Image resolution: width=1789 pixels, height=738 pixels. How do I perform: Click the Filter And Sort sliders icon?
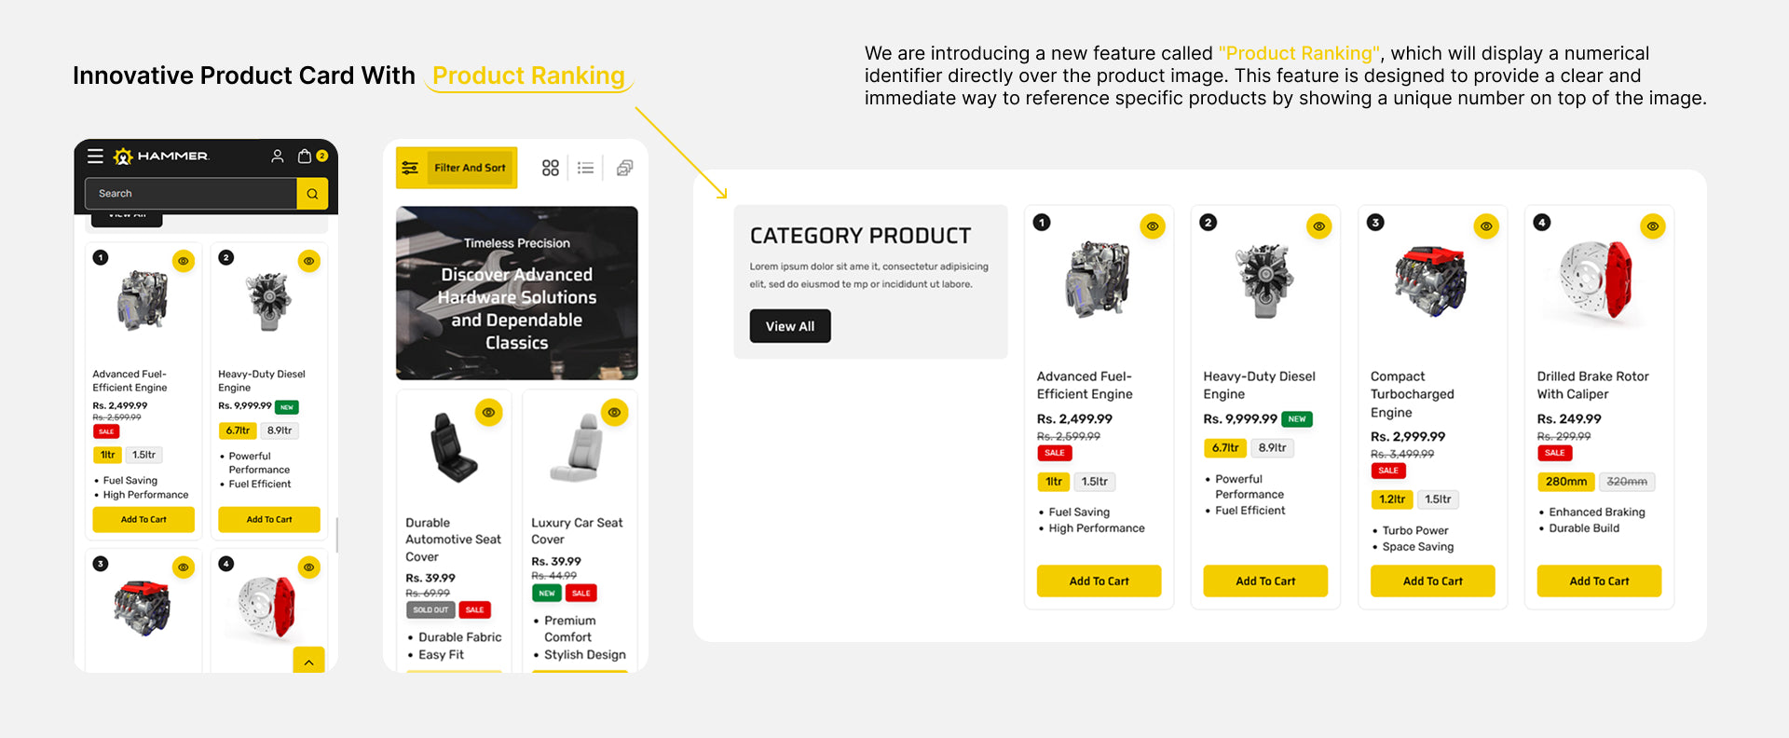pos(410,168)
